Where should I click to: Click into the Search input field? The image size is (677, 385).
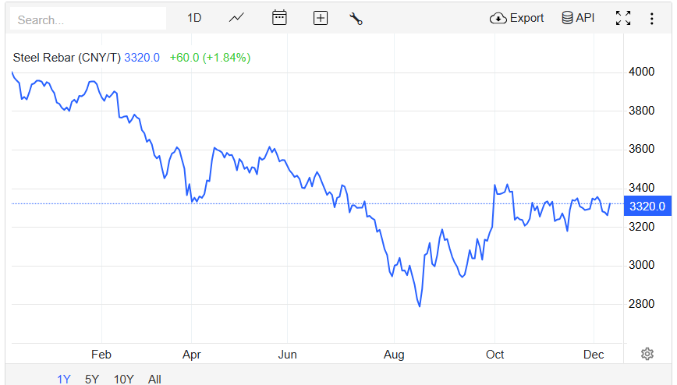click(x=88, y=19)
